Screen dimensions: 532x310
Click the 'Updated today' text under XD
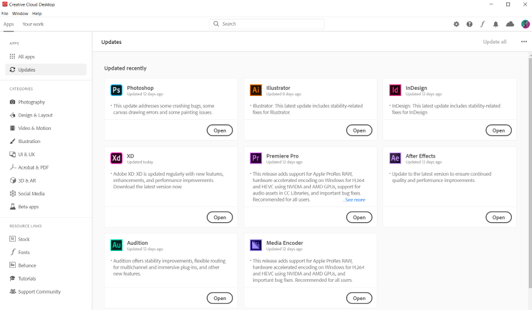[140, 163]
